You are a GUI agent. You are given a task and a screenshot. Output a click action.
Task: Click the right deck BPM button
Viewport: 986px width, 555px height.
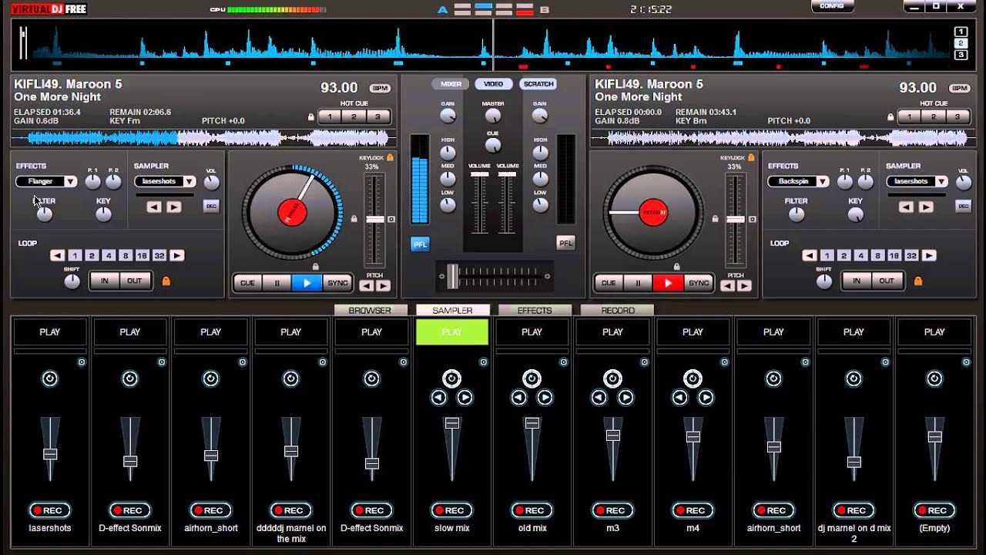coord(958,88)
